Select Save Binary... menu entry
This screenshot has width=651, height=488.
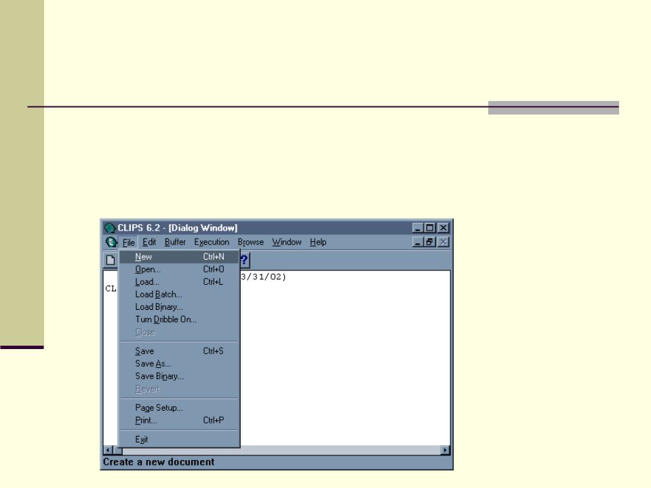[179, 376]
